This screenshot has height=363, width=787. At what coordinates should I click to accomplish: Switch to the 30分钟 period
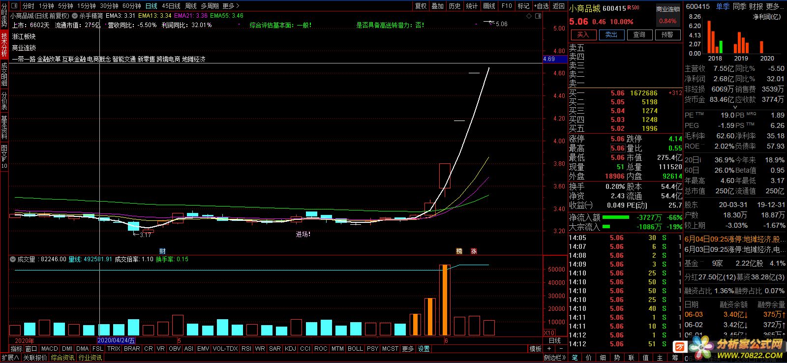tap(109, 6)
